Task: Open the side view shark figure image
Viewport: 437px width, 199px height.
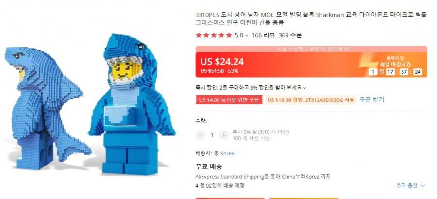Action: tap(48, 108)
